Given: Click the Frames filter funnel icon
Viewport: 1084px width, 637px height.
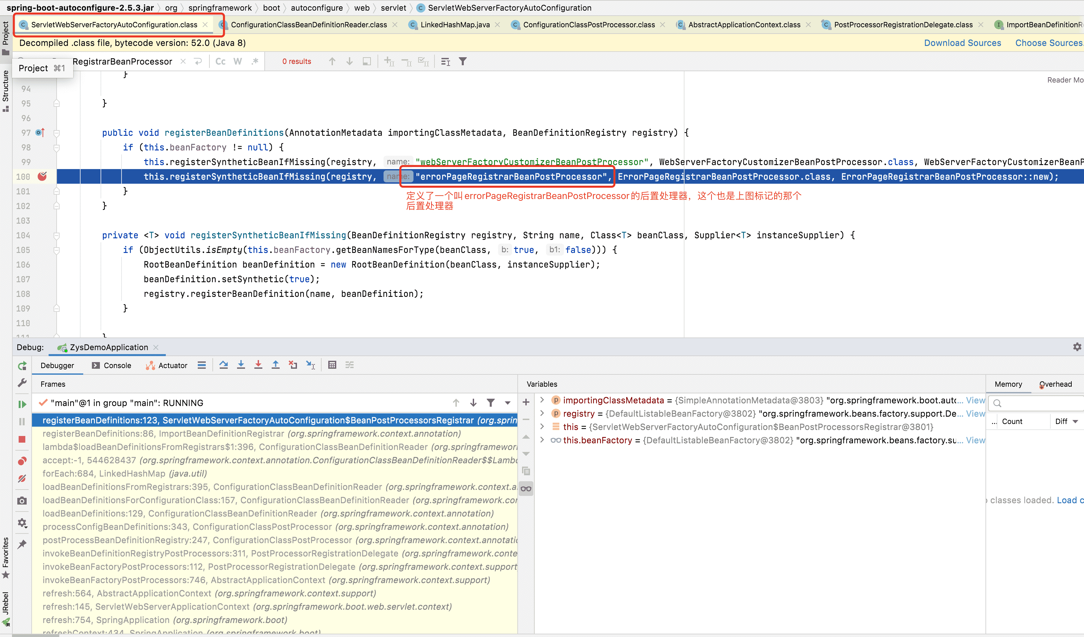Looking at the screenshot, I should click(490, 403).
